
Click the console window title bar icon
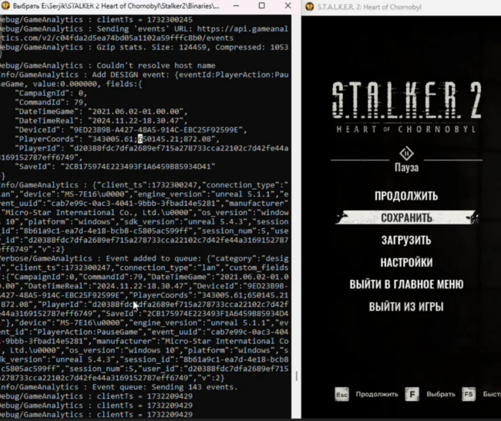pyautogui.click(x=8, y=7)
